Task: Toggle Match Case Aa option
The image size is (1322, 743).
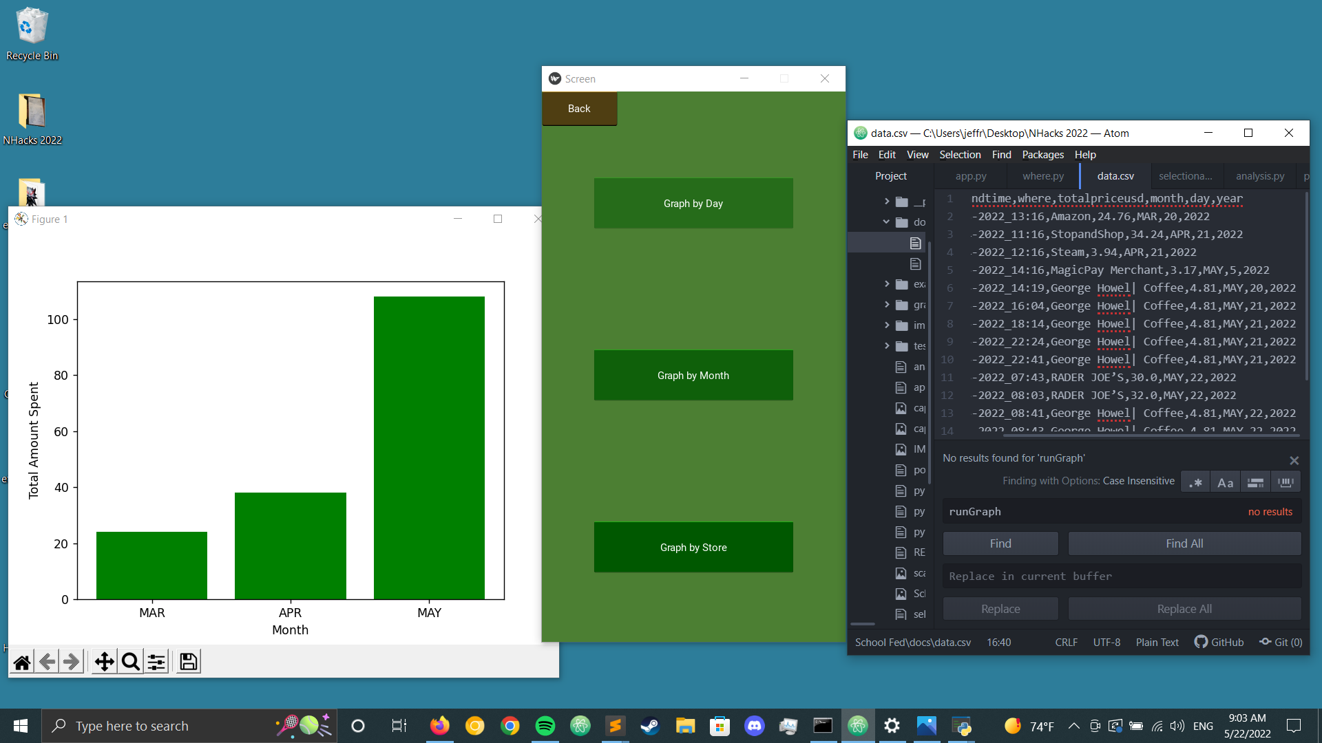Action: [x=1225, y=482]
